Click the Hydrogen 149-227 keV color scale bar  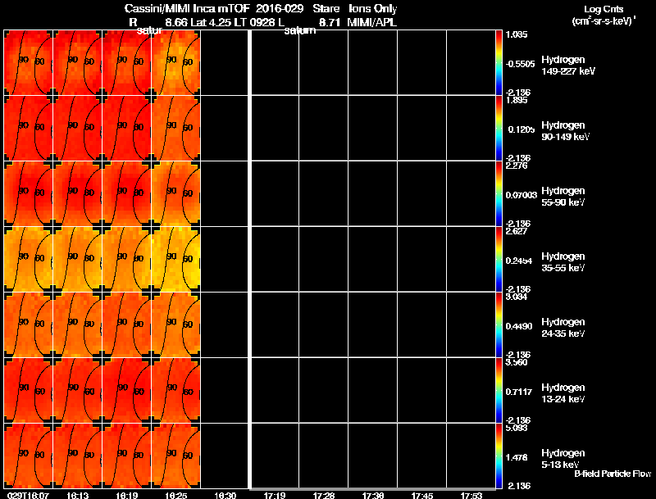499,62
